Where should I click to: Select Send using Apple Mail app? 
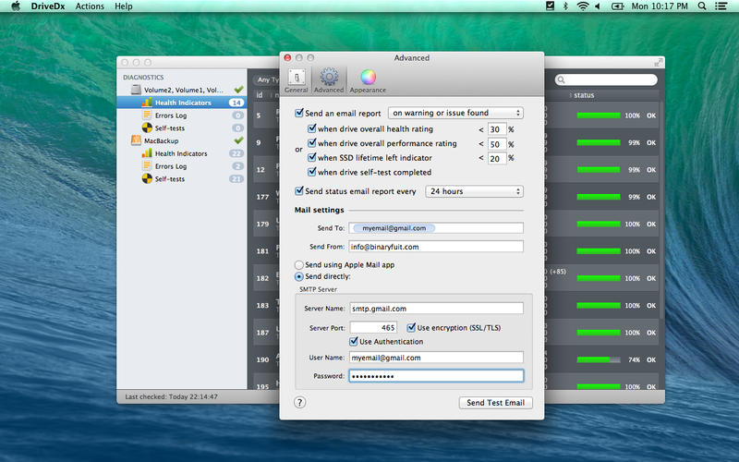(x=298, y=265)
